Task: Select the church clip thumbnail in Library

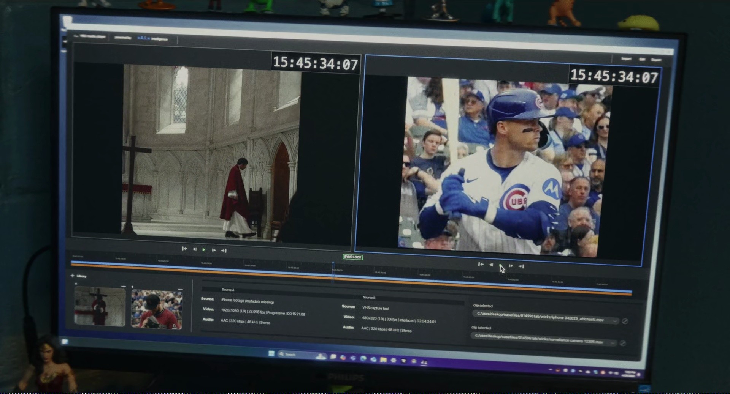Action: (100, 306)
